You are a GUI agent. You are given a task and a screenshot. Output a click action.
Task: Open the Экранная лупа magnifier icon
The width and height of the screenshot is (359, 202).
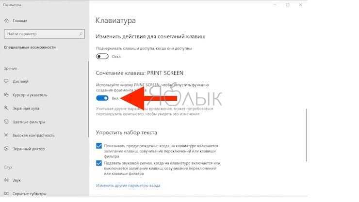(6, 108)
